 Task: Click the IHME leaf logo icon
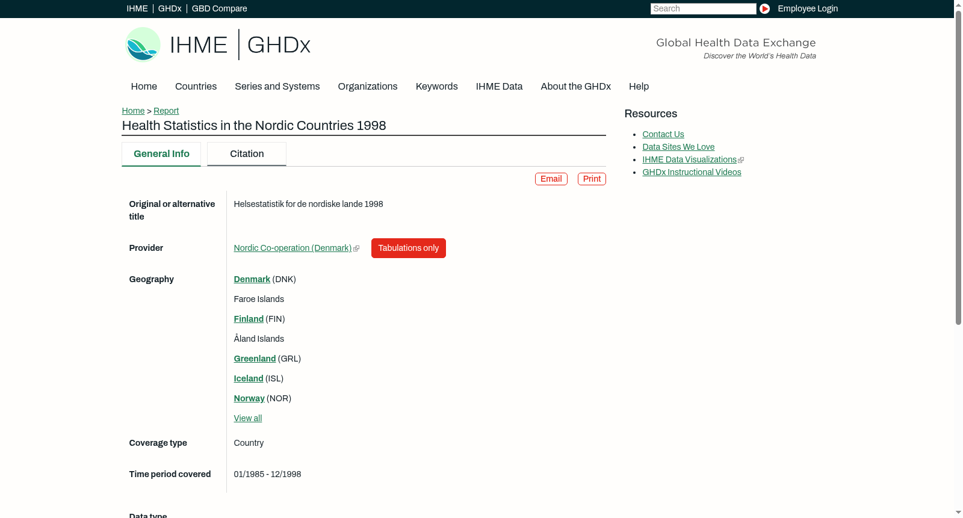[x=143, y=45]
